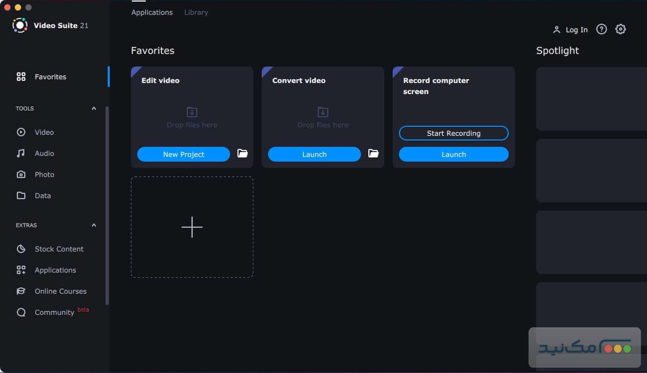647x373 pixels.
Task: Select Favorites in the sidebar
Action: coord(50,76)
